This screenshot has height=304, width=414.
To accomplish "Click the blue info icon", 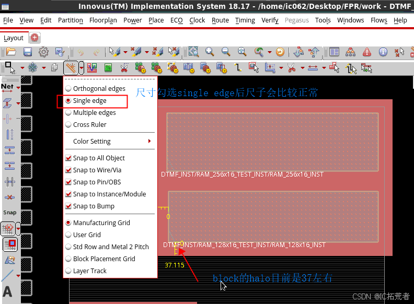I will pos(383,52).
